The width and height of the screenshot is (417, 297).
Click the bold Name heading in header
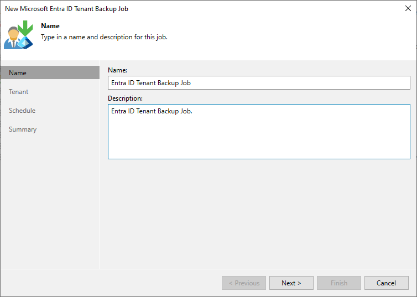point(50,26)
